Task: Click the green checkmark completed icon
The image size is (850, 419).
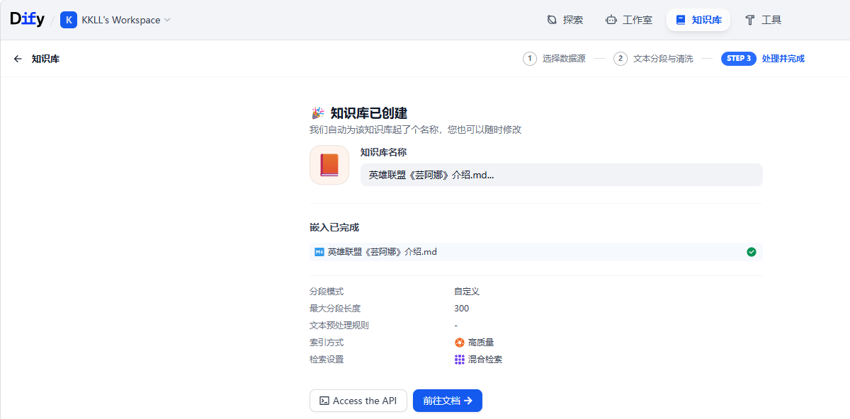Action: 752,252
